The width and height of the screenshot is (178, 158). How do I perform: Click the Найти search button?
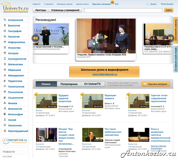tap(169, 10)
